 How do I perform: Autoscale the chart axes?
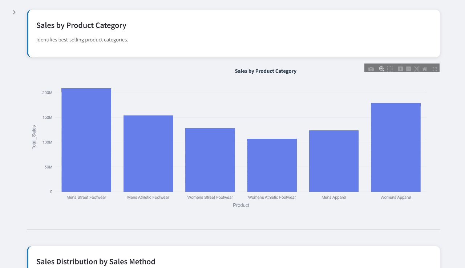[x=417, y=69]
